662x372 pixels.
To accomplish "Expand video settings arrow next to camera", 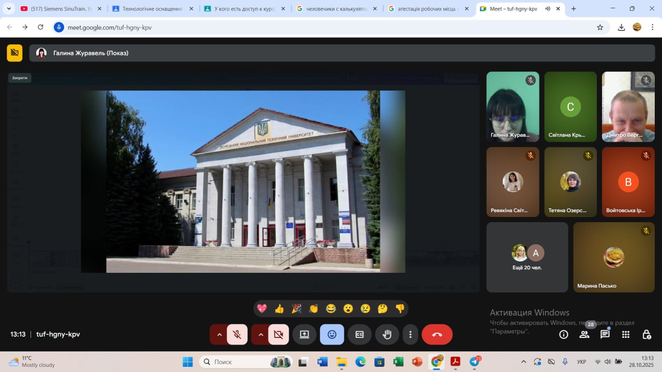I will 261,334.
